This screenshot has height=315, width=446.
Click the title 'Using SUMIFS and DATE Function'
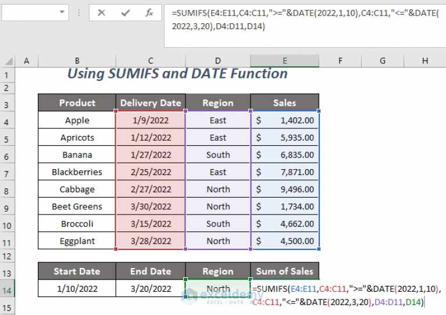click(x=177, y=74)
